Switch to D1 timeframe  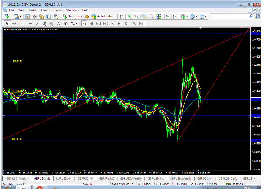(x=127, y=23)
